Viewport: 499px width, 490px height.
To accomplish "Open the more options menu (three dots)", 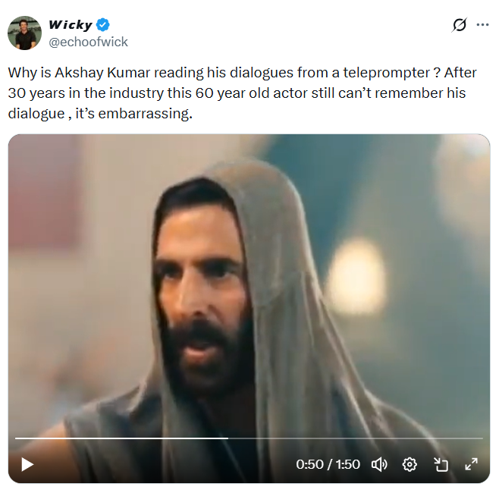I will point(482,25).
